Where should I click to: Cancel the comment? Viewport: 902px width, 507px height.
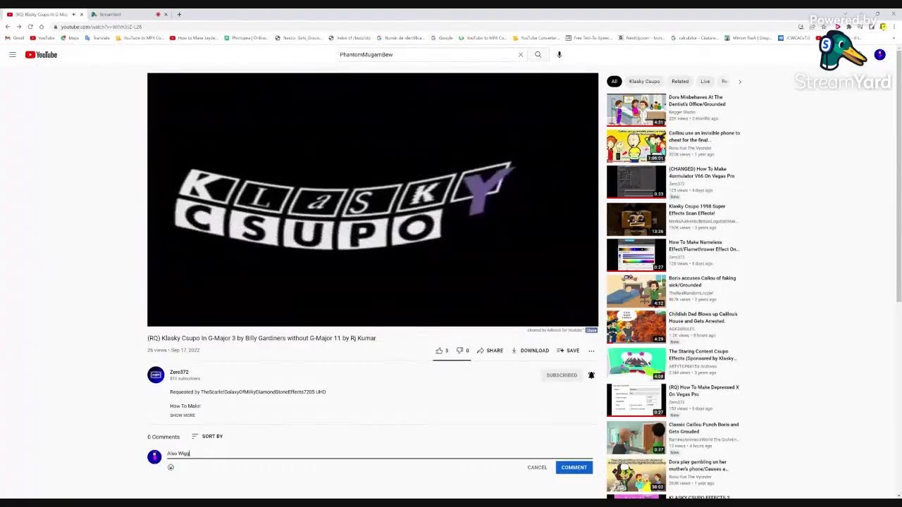[537, 468]
